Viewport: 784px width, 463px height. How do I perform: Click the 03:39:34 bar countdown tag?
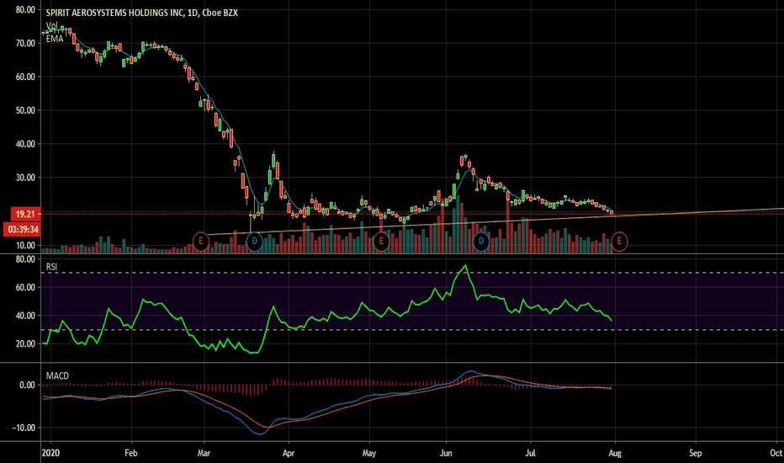point(22,230)
